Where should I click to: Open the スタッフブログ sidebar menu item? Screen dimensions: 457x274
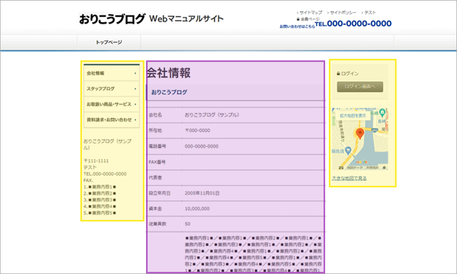(111, 89)
